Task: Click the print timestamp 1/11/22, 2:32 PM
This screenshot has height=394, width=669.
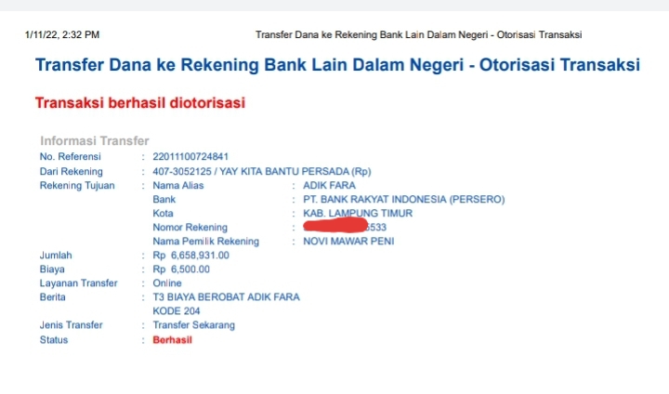Action: (x=62, y=35)
